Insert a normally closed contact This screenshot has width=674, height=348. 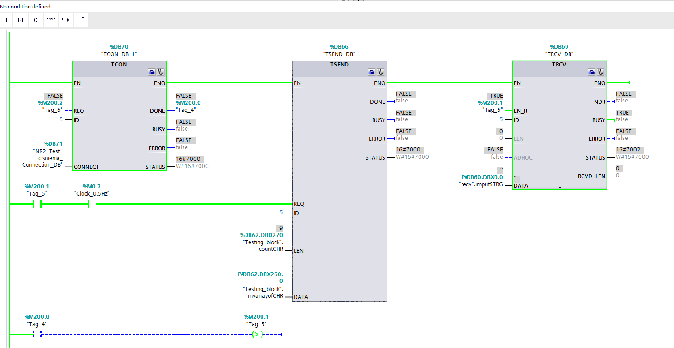[21, 20]
